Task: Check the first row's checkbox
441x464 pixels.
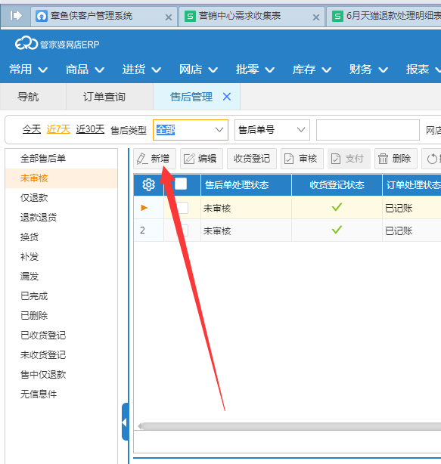Action: pos(182,208)
